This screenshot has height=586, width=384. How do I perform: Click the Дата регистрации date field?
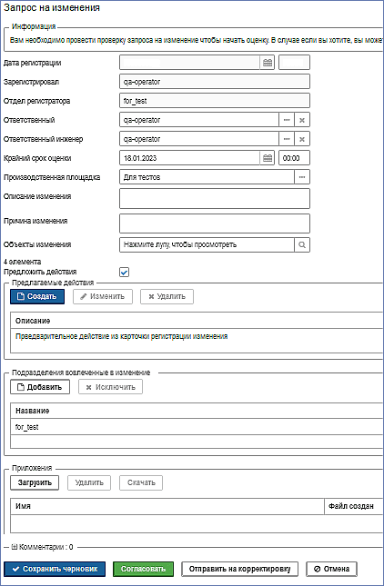(190, 63)
